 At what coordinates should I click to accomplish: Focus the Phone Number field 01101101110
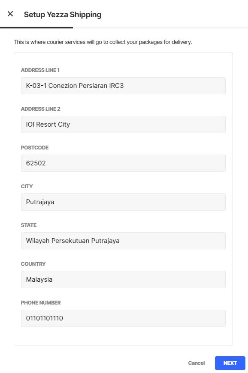click(x=123, y=318)
